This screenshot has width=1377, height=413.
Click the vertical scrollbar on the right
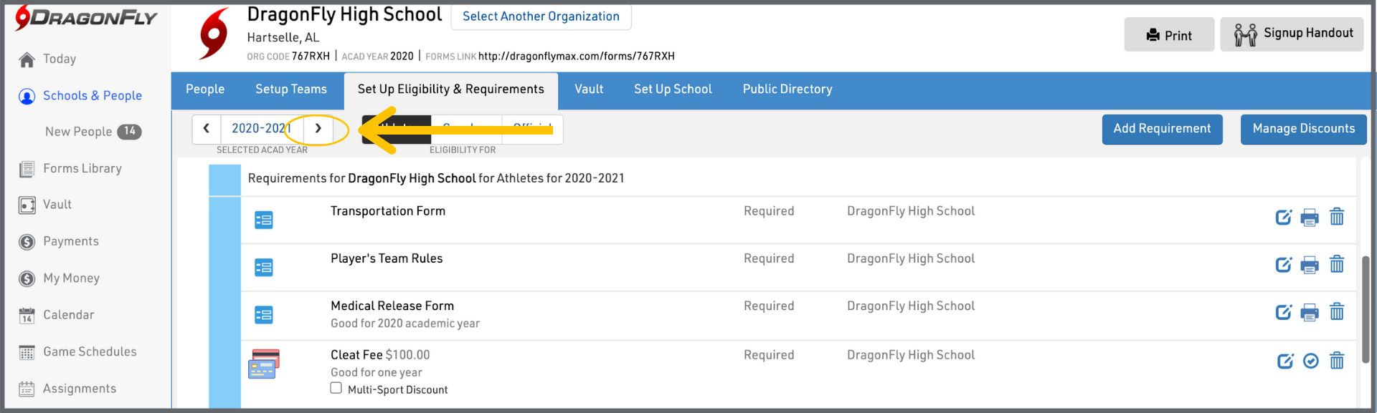[1366, 309]
